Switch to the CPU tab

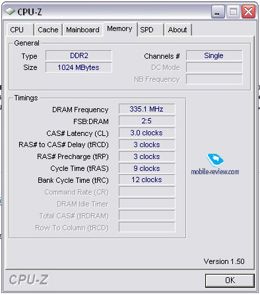pyautogui.click(x=20, y=30)
